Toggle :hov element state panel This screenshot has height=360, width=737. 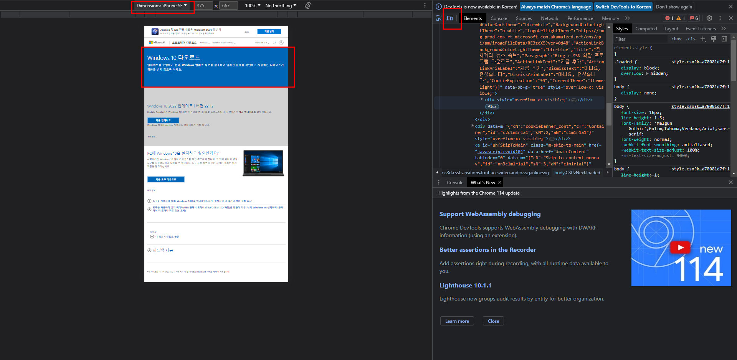[677, 39]
